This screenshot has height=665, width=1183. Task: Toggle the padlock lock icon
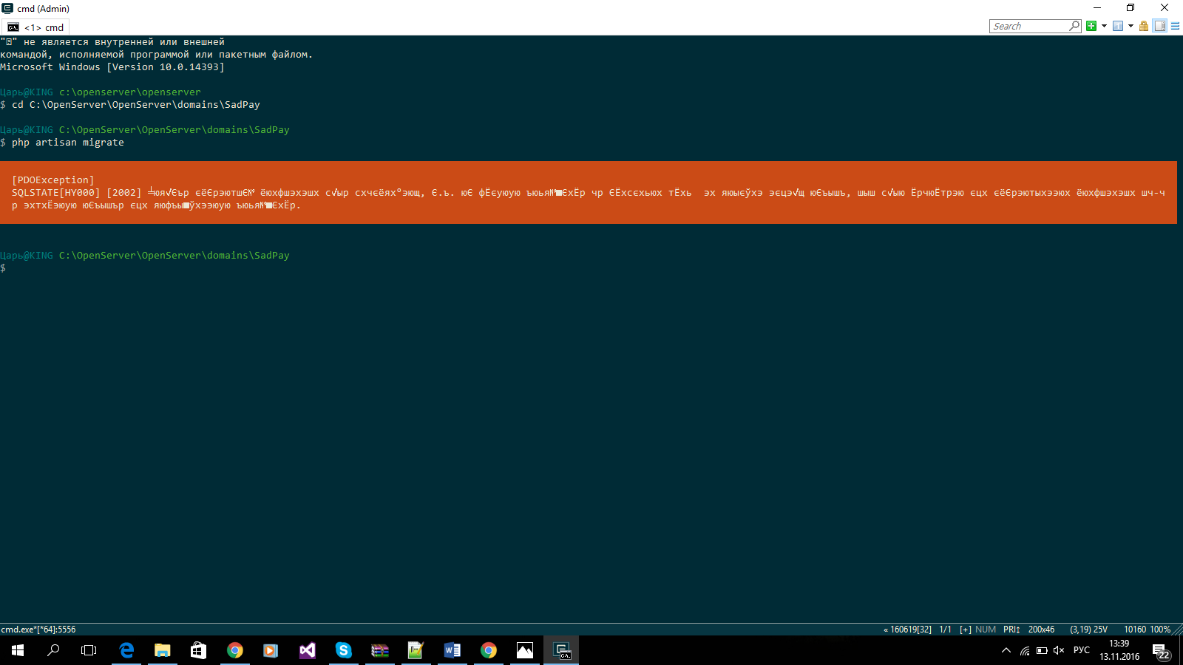pos(1144,26)
